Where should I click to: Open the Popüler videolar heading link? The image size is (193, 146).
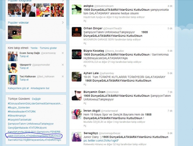[18, 23]
